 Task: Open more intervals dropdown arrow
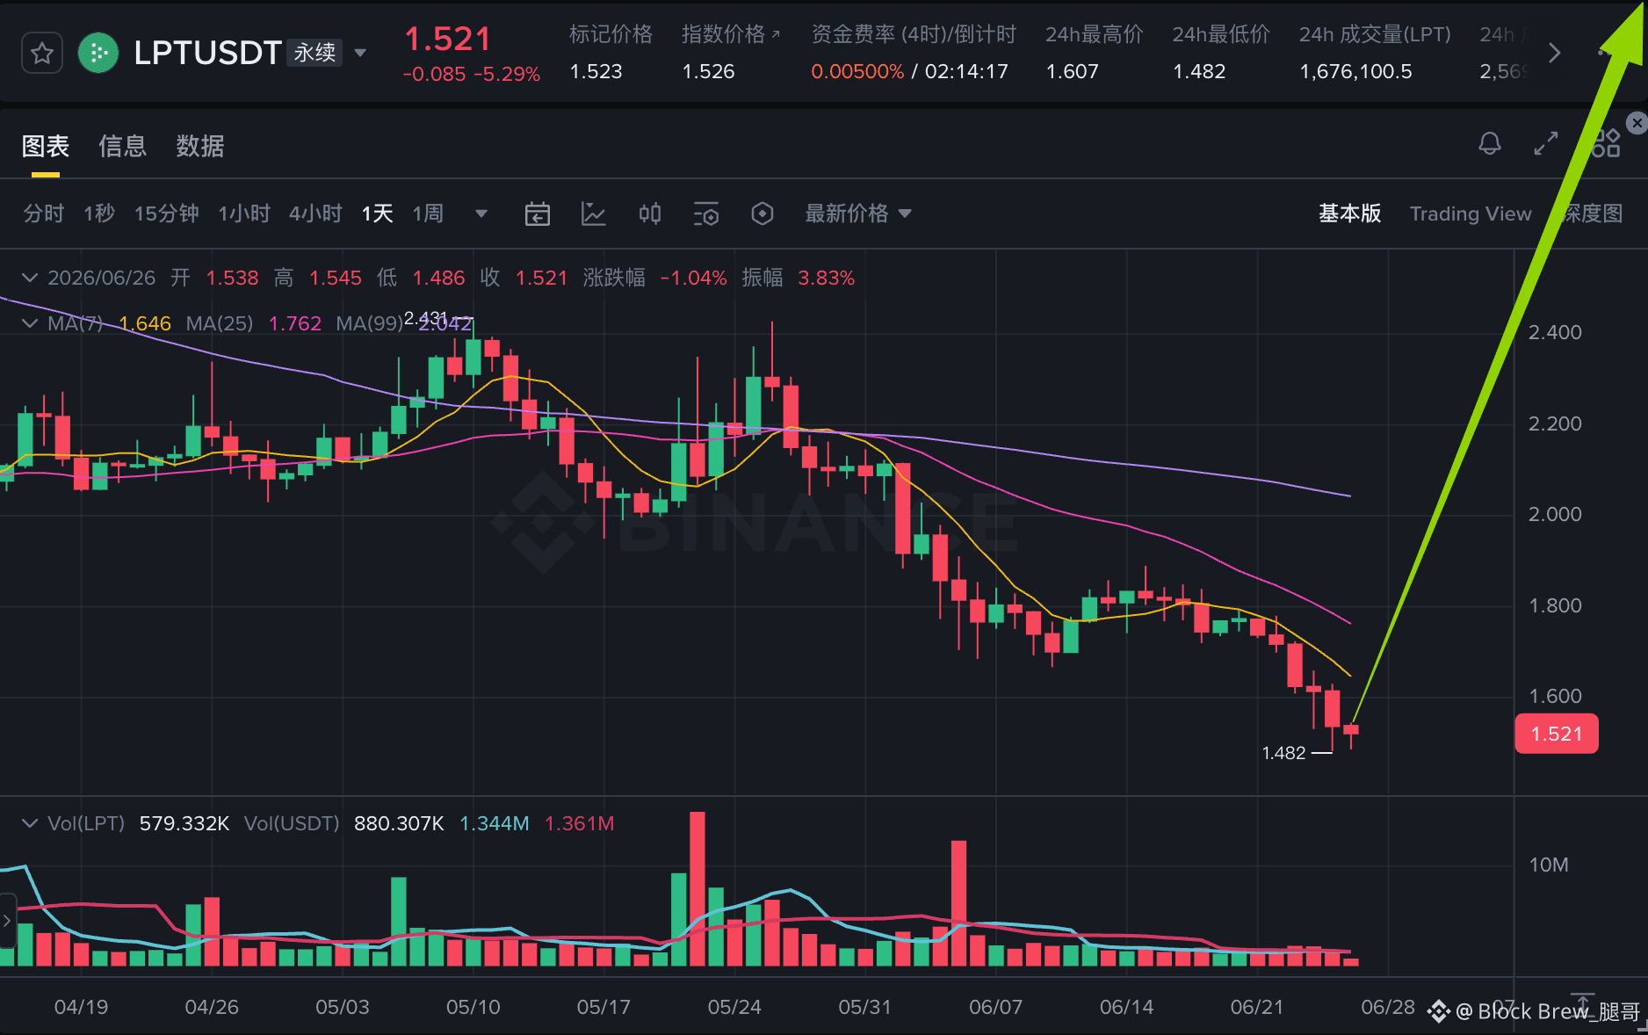(x=481, y=214)
